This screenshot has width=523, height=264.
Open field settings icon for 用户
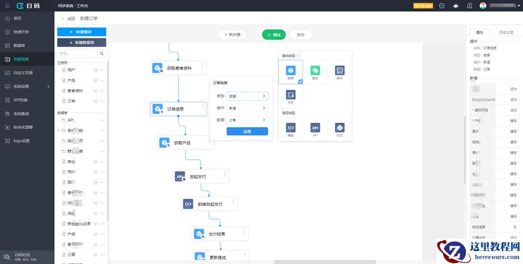[x=96, y=70]
